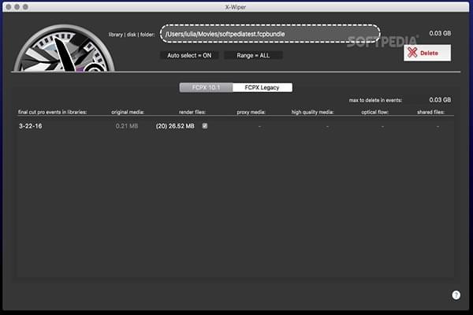Click the library | disk | folder label
473x315 pixels.
[x=132, y=35]
